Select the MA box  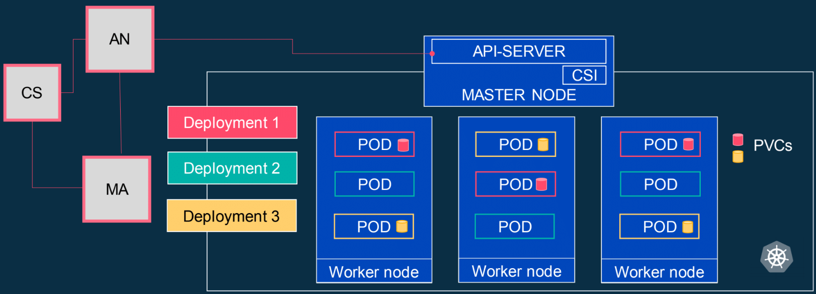pos(117,189)
